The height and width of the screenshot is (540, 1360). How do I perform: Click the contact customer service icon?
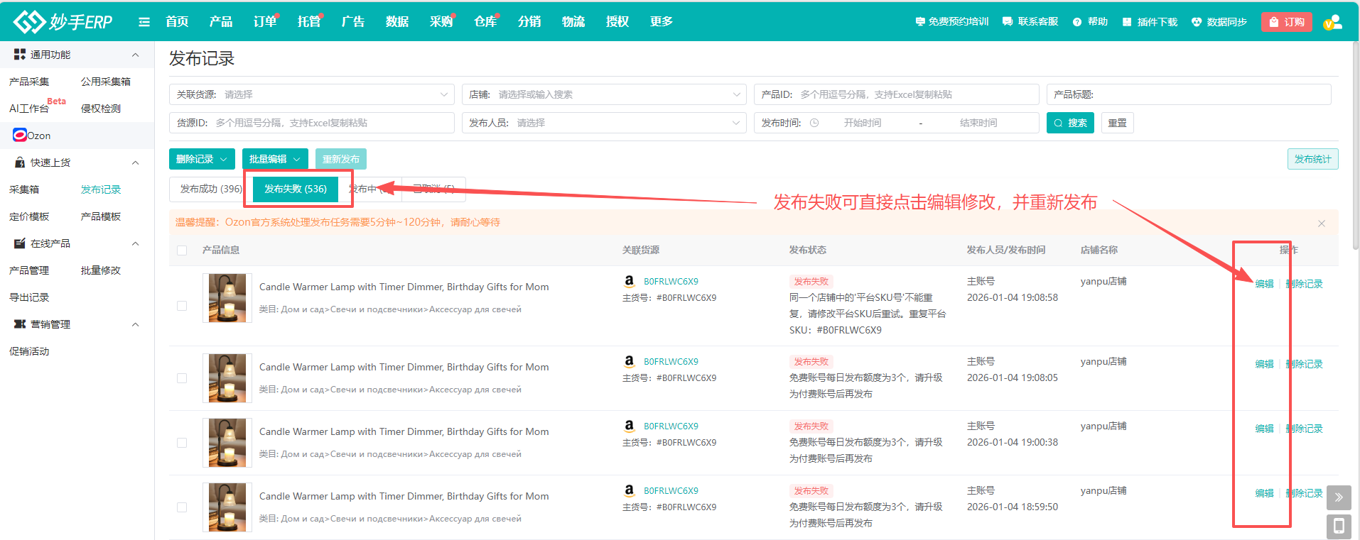(1008, 22)
